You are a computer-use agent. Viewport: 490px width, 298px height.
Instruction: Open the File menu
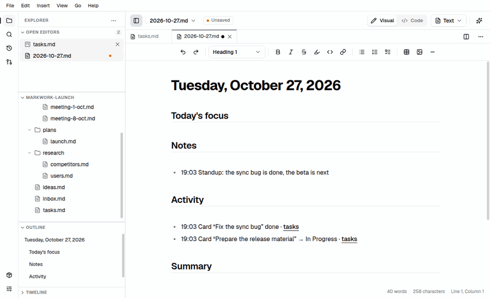(10, 5)
